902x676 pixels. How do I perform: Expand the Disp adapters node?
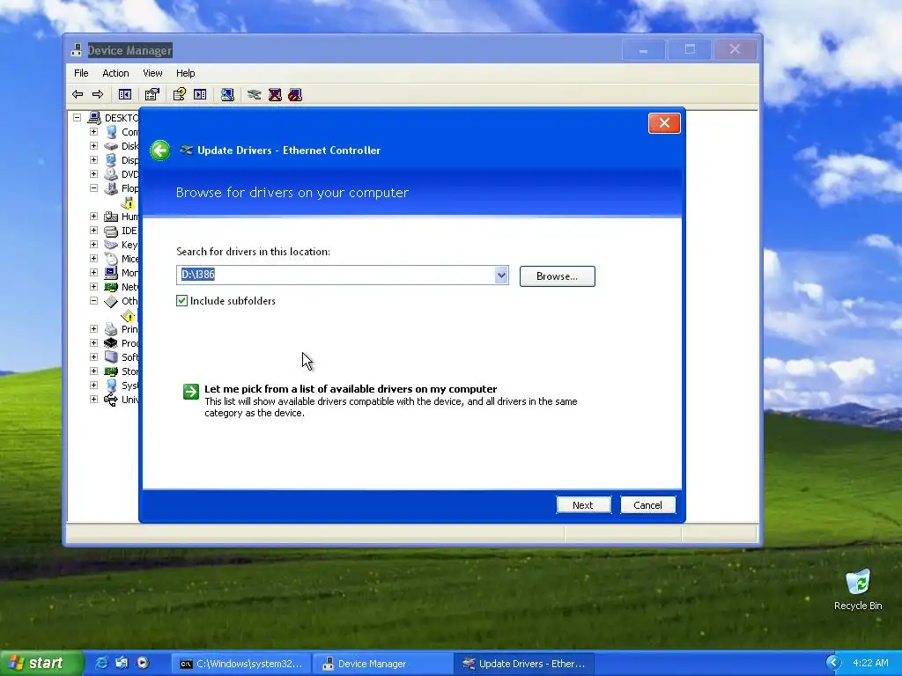[x=93, y=160]
